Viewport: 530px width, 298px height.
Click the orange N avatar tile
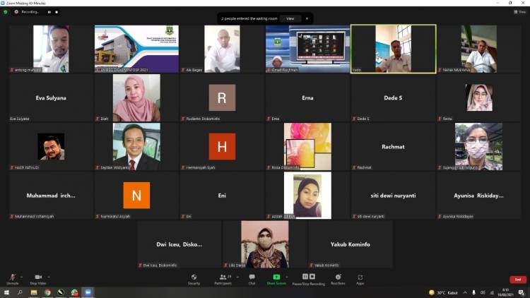click(136, 196)
